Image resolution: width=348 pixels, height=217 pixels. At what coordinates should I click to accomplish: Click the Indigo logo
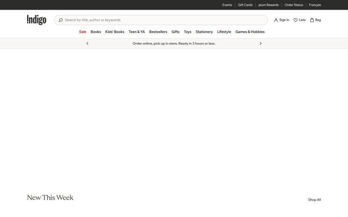(x=37, y=20)
